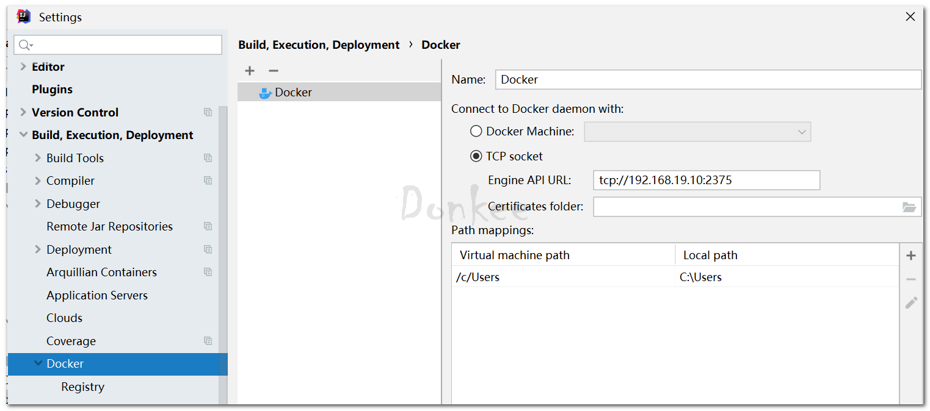
Task: Select the /c/Users table cell
Action: 564,277
